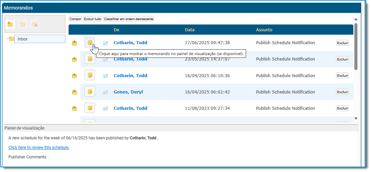Click the yellow Inbox folder icon
Image resolution: width=371 pixels, height=172 pixels.
pos(12,39)
